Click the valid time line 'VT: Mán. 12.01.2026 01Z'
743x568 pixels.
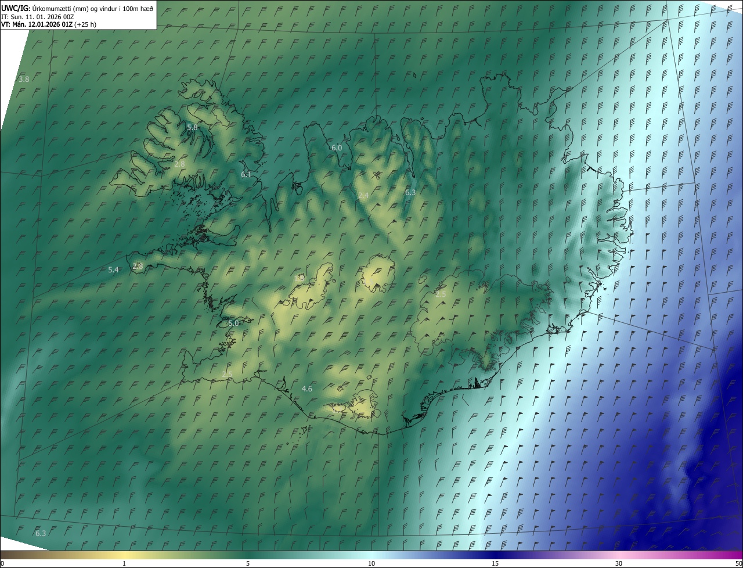(37, 24)
